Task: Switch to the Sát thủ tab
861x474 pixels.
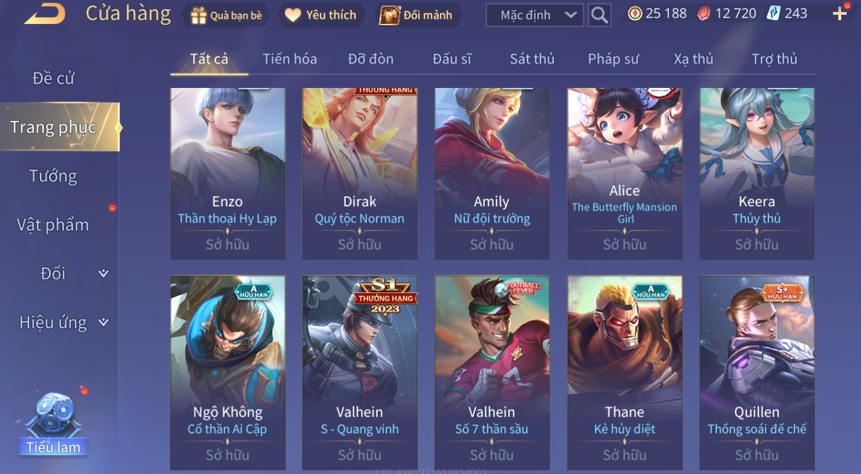Action: pyautogui.click(x=532, y=59)
